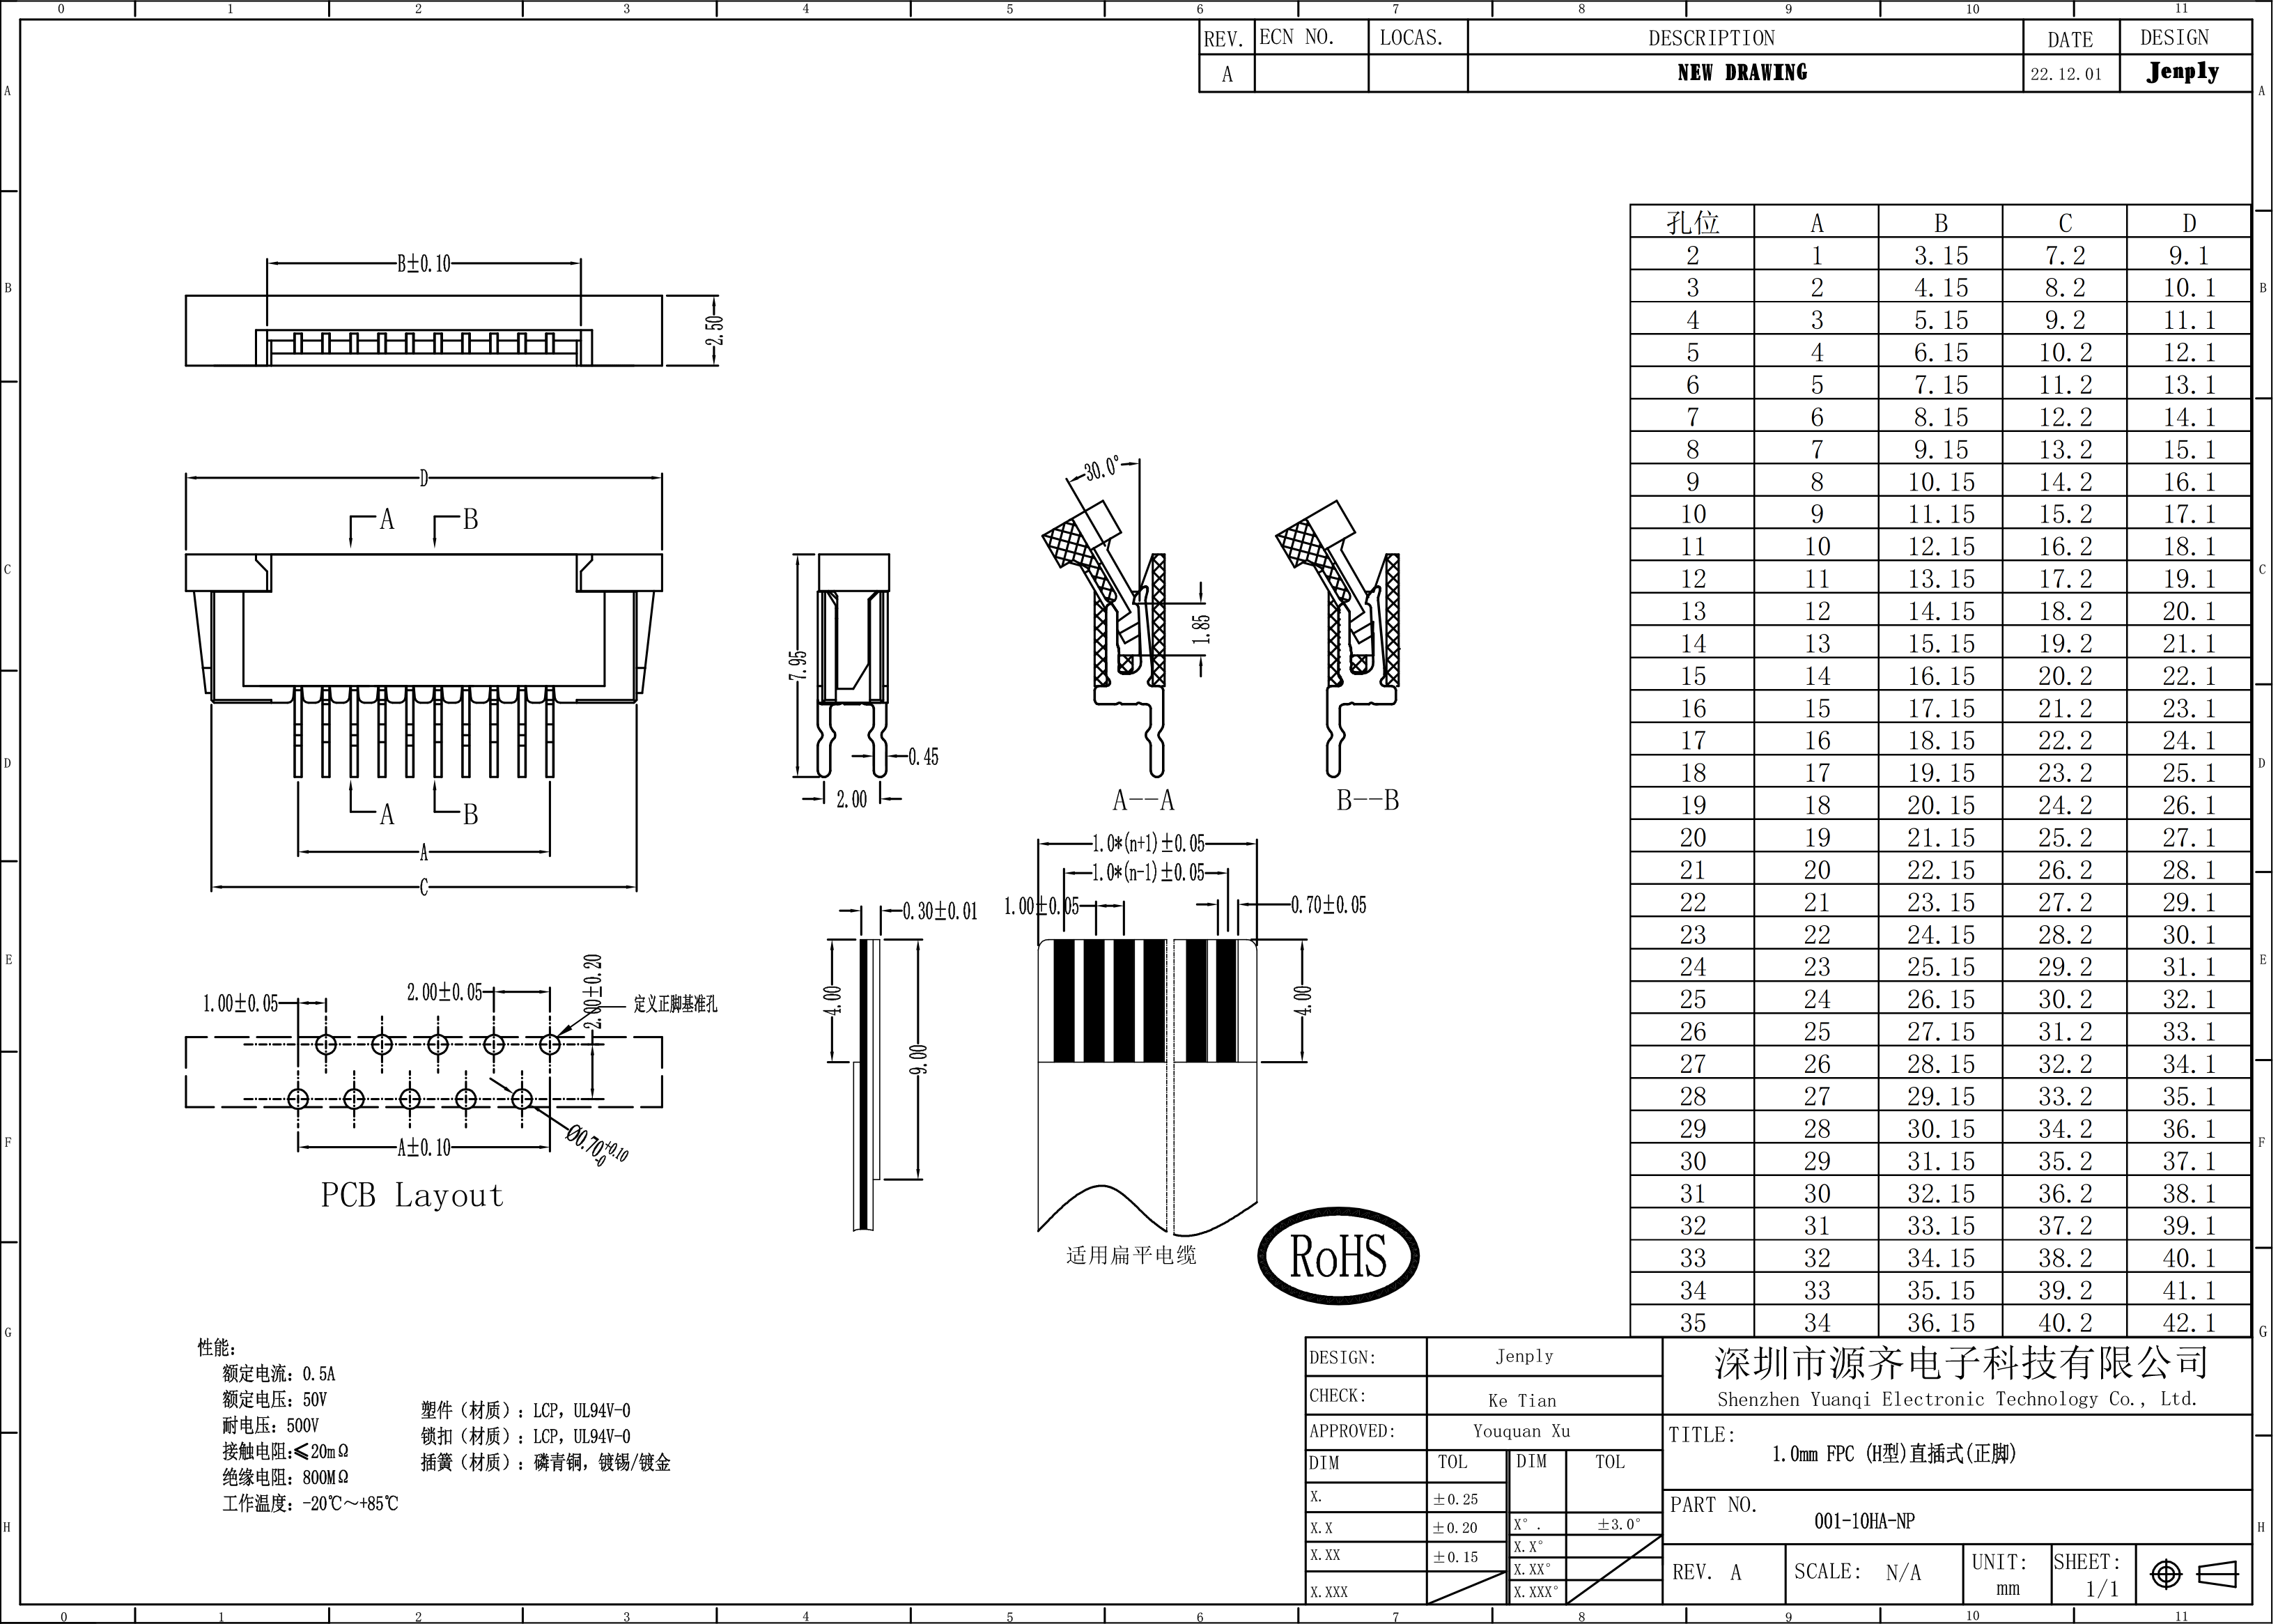Click the 'A--A' section view label
Image resolution: width=2278 pixels, height=1624 pixels.
point(1143,800)
